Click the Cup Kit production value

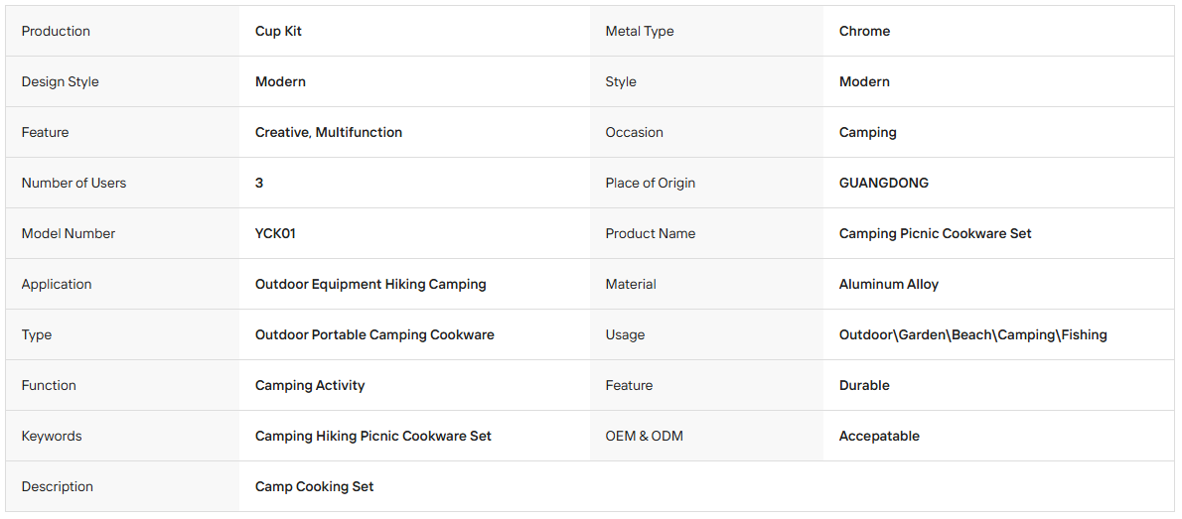click(278, 31)
